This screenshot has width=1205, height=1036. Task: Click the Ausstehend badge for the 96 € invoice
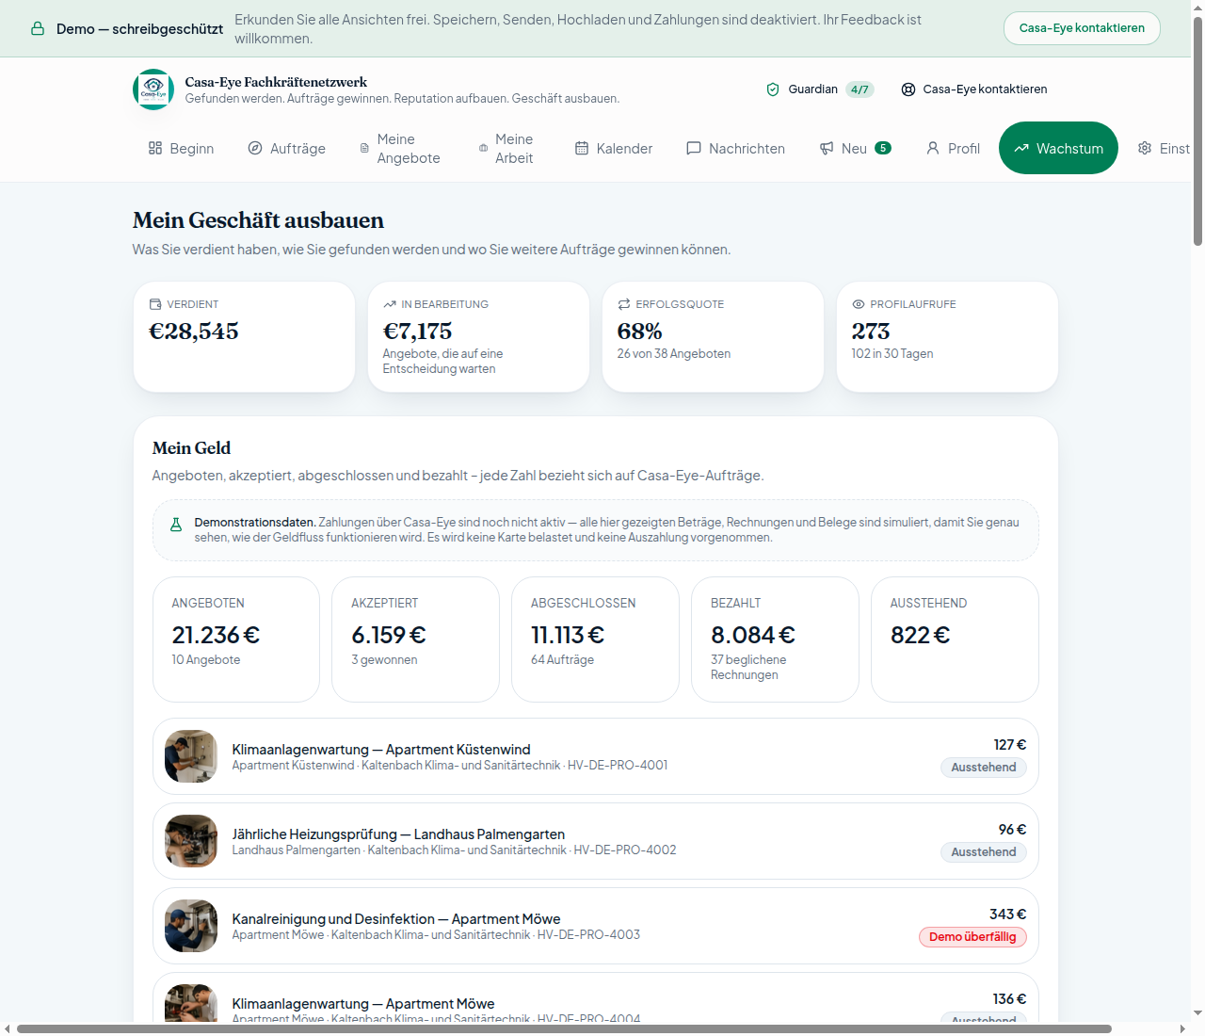pyautogui.click(x=984, y=852)
